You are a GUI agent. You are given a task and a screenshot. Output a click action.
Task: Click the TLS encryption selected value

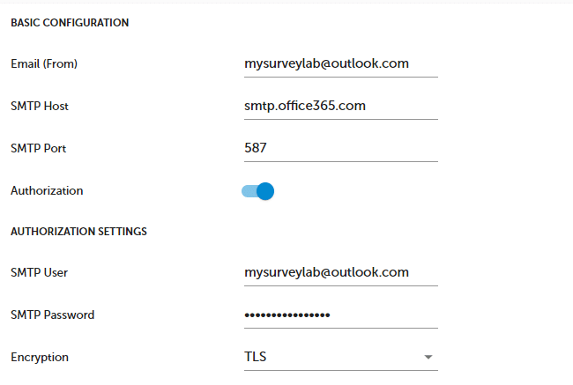[256, 357]
